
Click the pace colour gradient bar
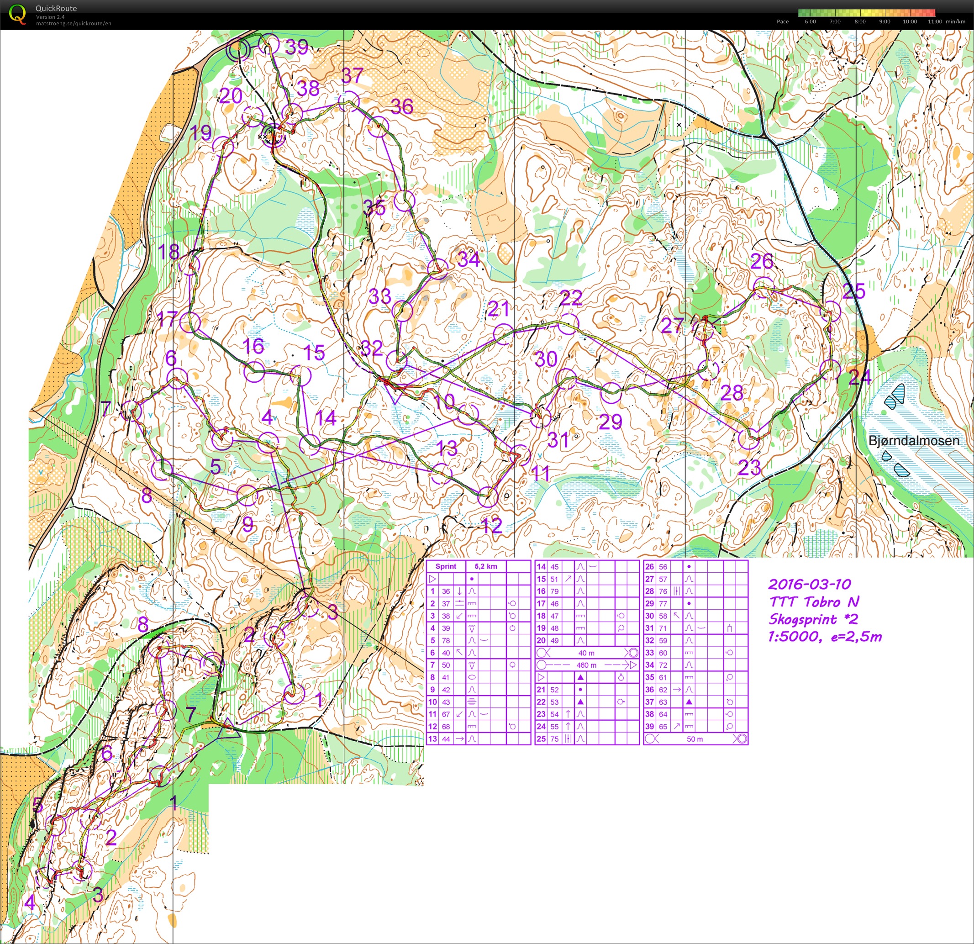[x=867, y=13]
